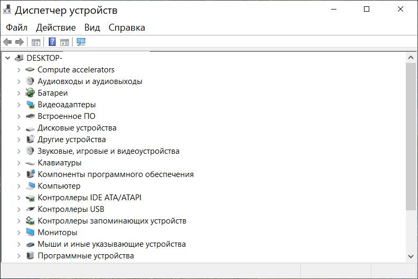Expand the Другие устройства node
The height and width of the screenshot is (279, 418).
(x=19, y=139)
